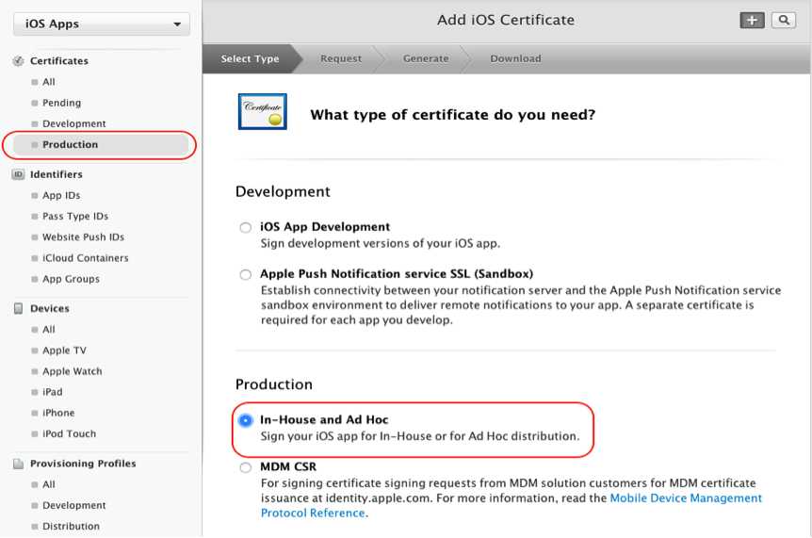Select iOS App Development radio button
812x538 pixels.
[x=246, y=227]
